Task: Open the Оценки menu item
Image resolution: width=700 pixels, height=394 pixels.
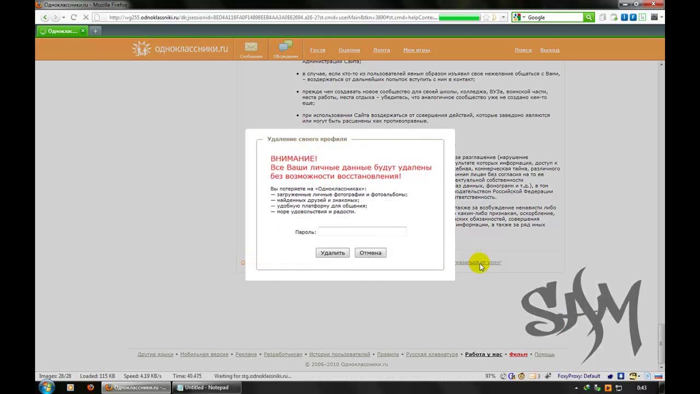Action: (349, 50)
